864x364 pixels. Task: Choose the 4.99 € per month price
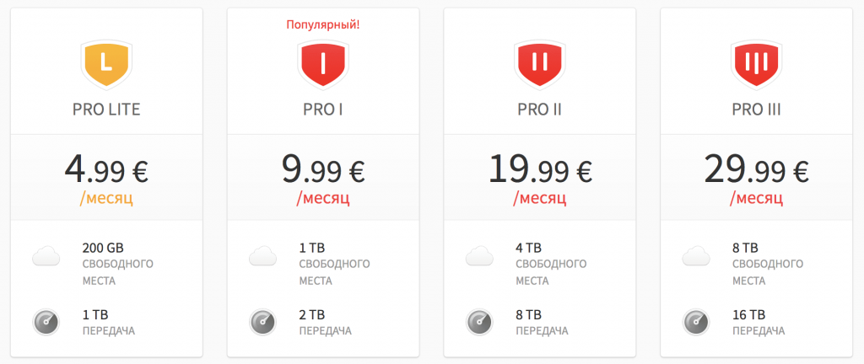(x=106, y=171)
